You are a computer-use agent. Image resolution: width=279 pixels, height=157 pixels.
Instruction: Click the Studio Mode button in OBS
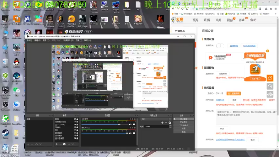(x=184, y=125)
